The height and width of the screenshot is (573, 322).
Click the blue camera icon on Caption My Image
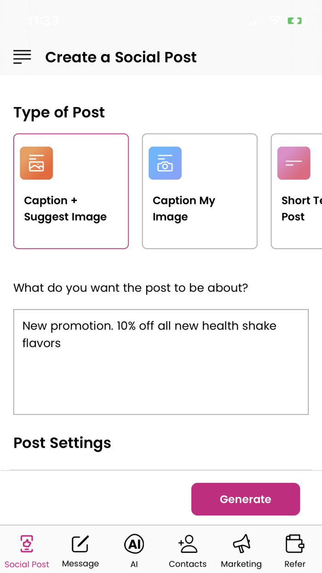pyautogui.click(x=165, y=163)
